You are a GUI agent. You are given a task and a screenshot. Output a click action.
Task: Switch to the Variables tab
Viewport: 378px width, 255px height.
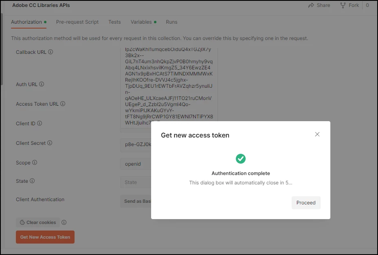pos(143,22)
